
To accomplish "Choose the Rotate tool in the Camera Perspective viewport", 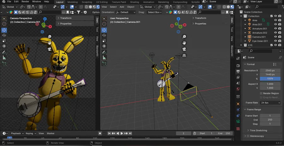I will point(4,36).
